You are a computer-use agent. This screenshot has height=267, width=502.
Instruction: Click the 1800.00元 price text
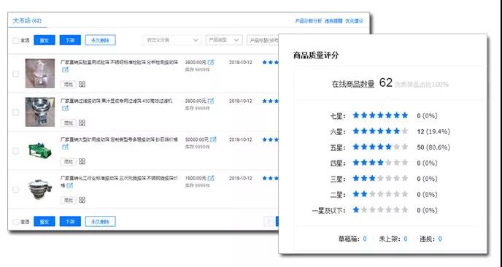point(196,178)
